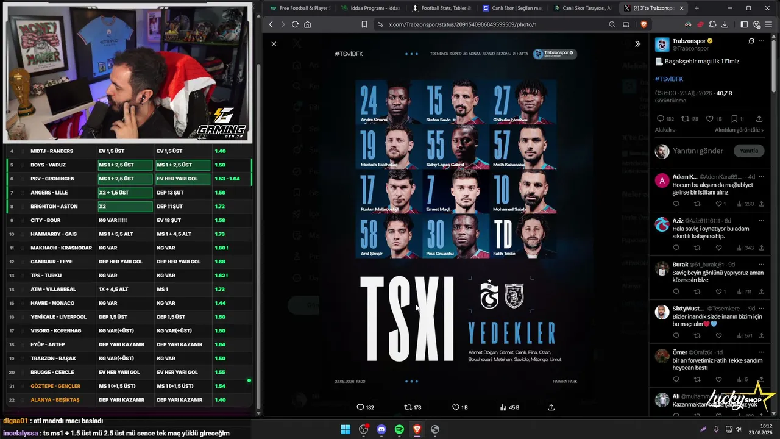Open the more options menu on Trabzonspor's post
780x439 pixels.
tap(762, 41)
